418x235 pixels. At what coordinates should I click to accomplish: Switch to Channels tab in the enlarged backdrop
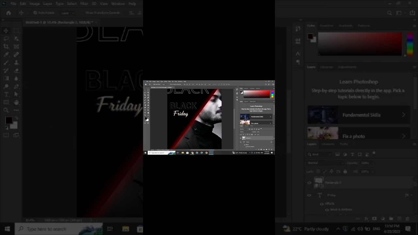tap(328, 144)
